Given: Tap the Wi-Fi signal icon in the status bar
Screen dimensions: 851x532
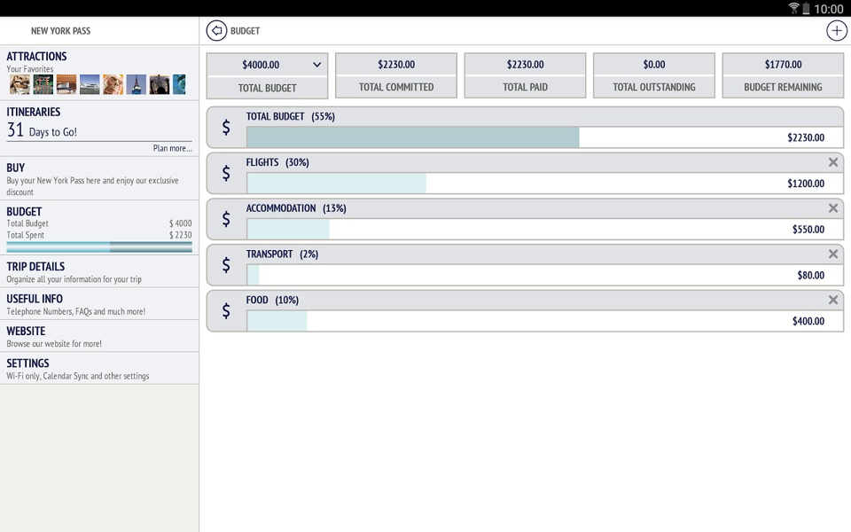Looking at the screenshot, I should tap(793, 8).
